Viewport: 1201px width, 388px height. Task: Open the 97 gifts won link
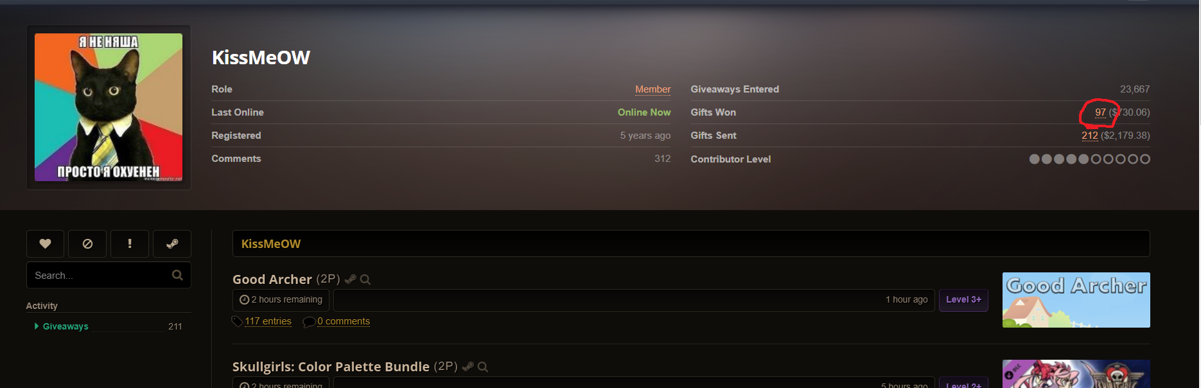point(1100,112)
